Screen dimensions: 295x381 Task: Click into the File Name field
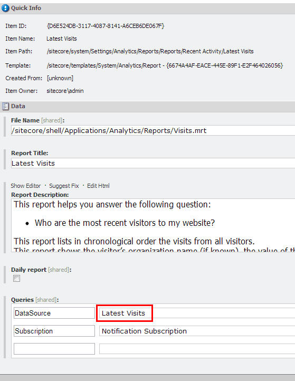coord(153,130)
